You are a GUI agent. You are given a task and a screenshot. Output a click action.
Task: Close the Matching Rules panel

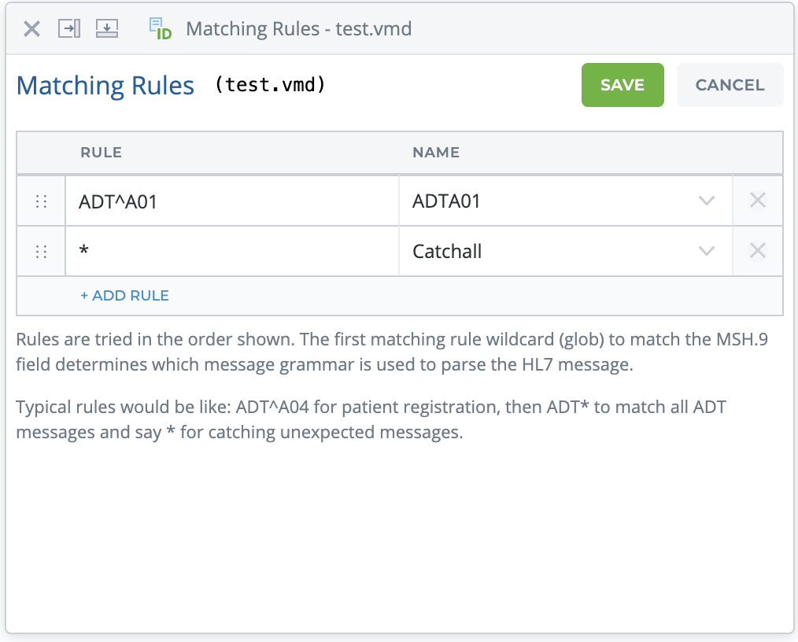click(x=31, y=29)
